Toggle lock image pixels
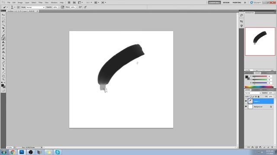 253,96
